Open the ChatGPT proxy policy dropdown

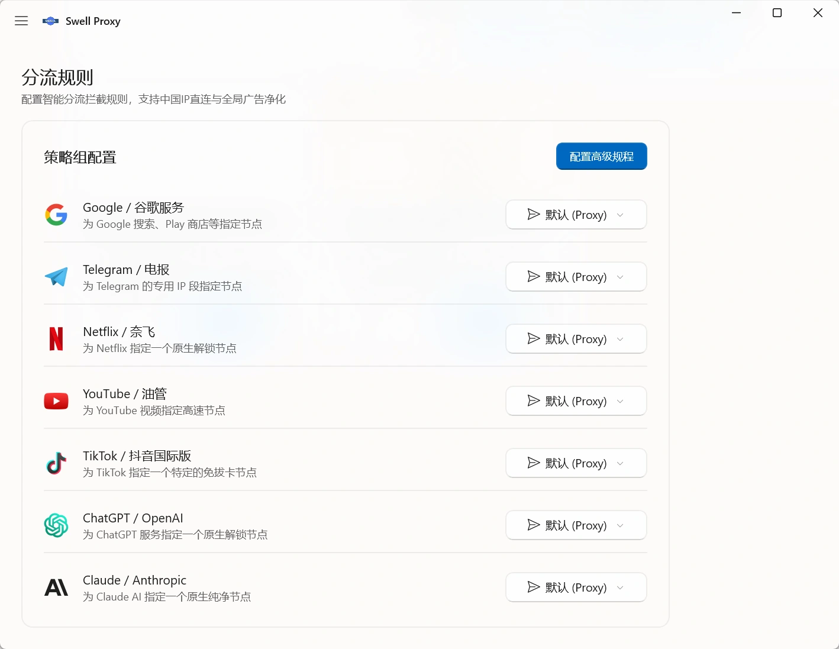tap(576, 525)
